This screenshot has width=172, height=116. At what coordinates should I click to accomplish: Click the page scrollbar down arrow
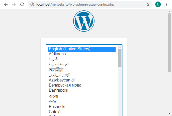[x=169, y=113]
